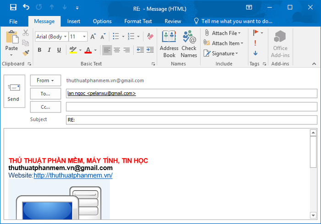The image size is (321, 224).
Task: Open the From account dropdown
Action: click(x=45, y=80)
